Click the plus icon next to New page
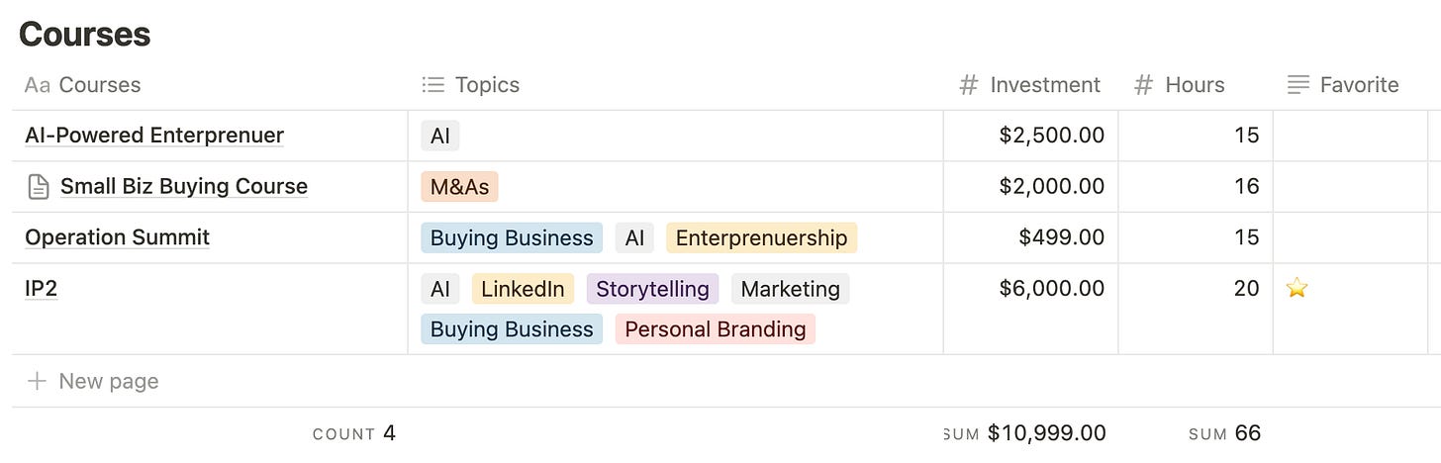Image resolution: width=1441 pixels, height=463 pixels. (x=37, y=381)
